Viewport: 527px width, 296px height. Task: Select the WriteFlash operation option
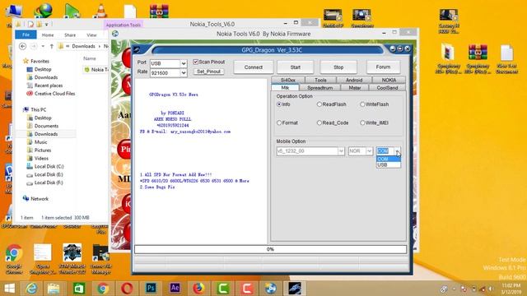[x=362, y=104]
